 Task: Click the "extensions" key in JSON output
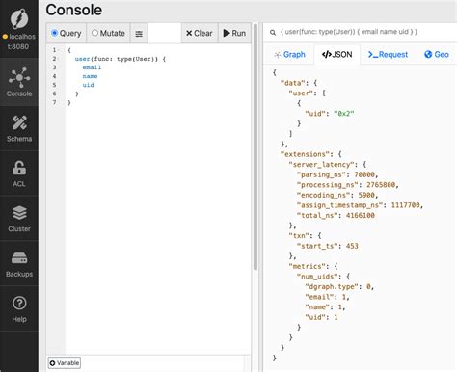(x=305, y=154)
